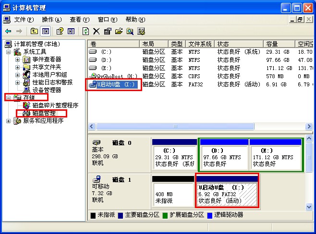Click the Back arrow toolbar icon

(8, 31)
